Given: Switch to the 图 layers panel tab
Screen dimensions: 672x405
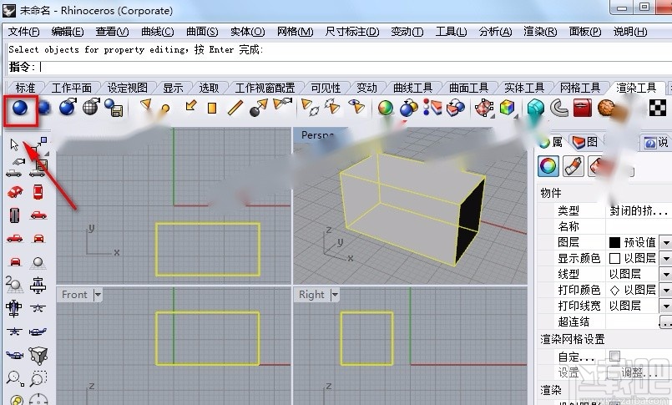Looking at the screenshot, I should click(x=585, y=142).
